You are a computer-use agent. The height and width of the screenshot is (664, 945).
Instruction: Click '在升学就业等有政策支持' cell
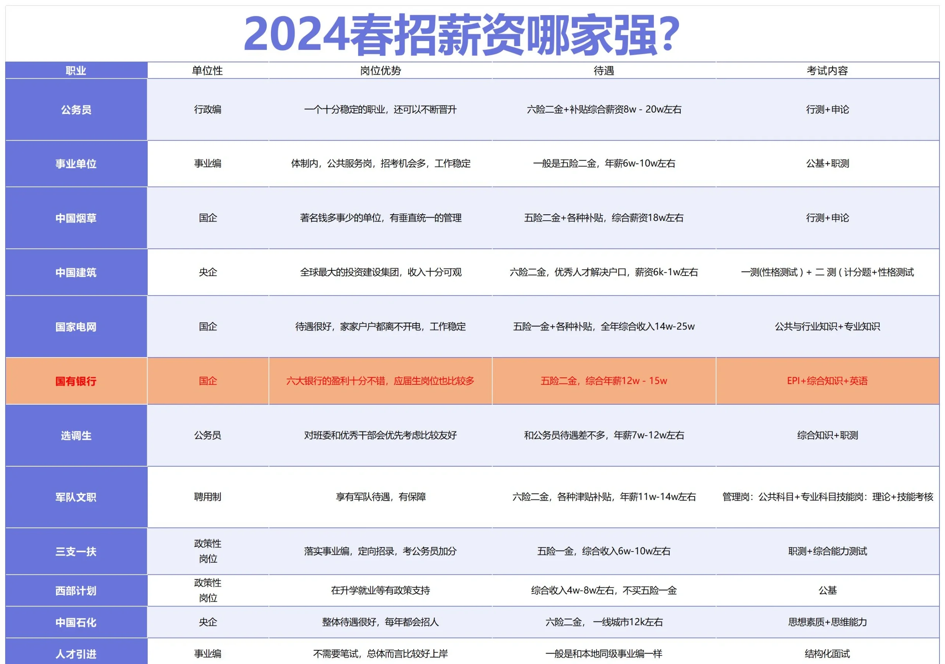pos(380,591)
